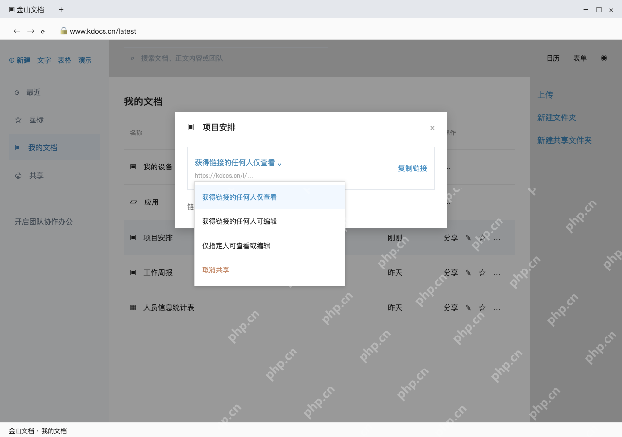Open 最近 in the left sidebar
This screenshot has height=437, width=622.
click(x=54, y=92)
